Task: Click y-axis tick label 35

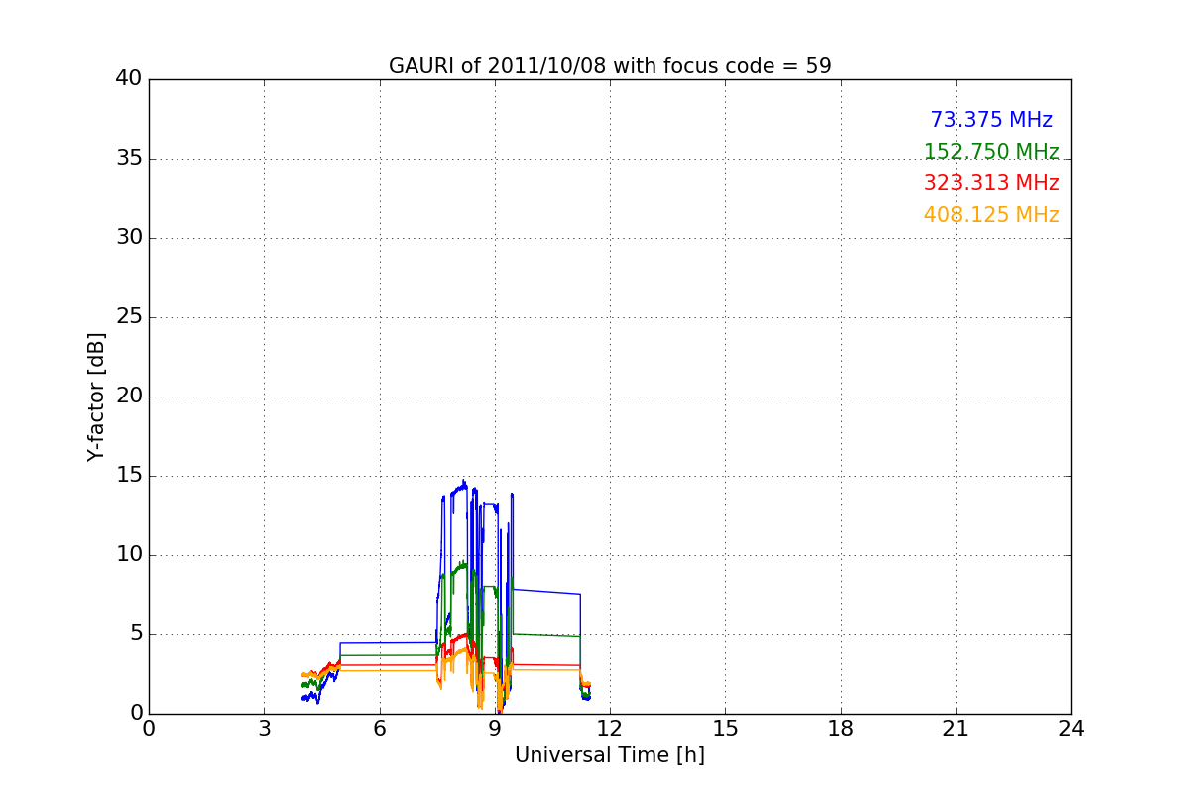Action: coord(129,159)
